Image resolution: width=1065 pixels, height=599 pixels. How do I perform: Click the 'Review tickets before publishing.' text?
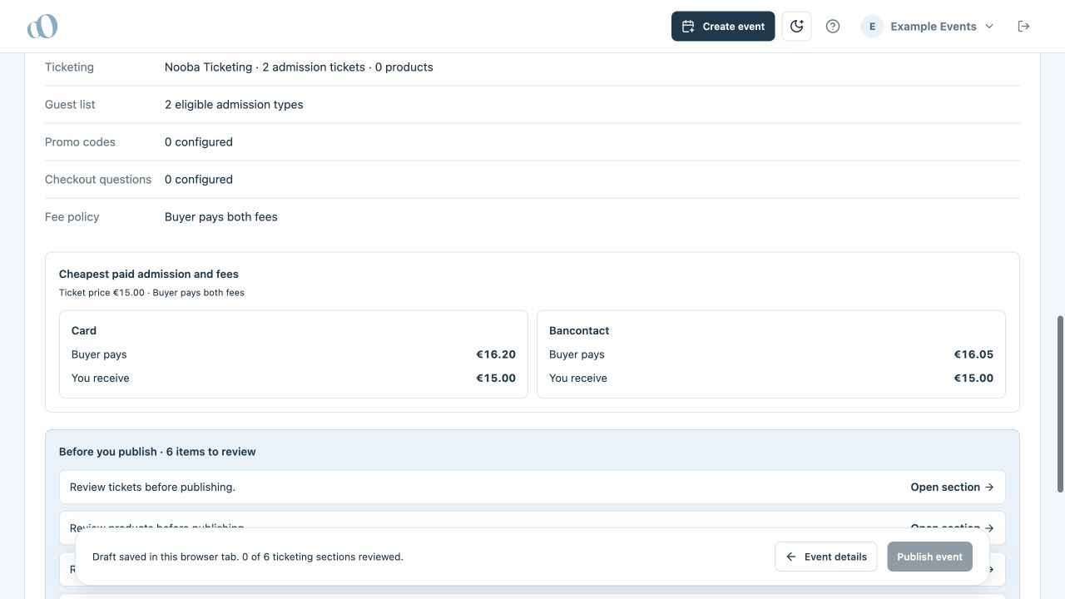click(152, 488)
